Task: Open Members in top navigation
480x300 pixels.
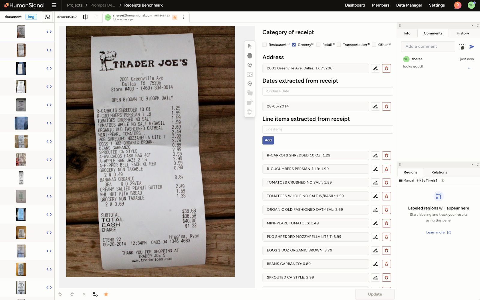Action: click(x=380, y=5)
